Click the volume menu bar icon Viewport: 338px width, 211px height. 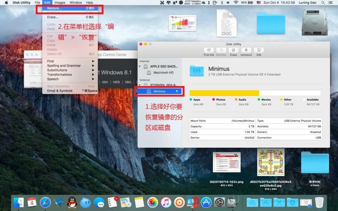[x=228, y=3]
